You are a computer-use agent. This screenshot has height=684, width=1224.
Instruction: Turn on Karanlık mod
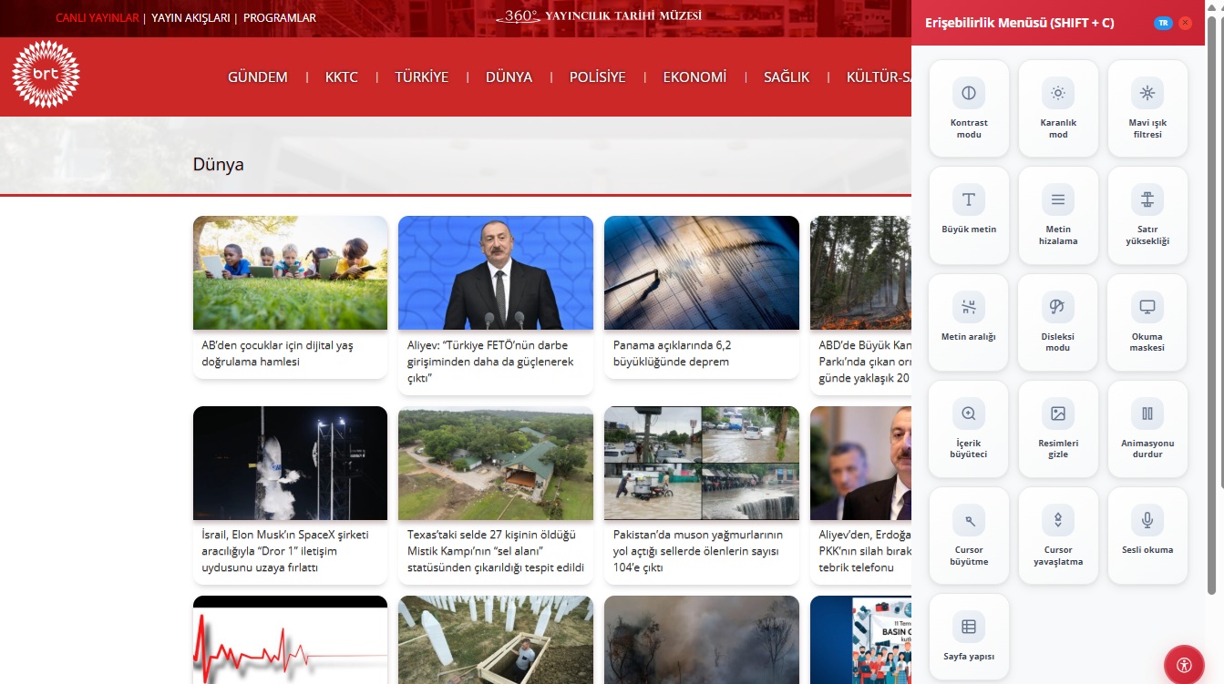click(1057, 94)
